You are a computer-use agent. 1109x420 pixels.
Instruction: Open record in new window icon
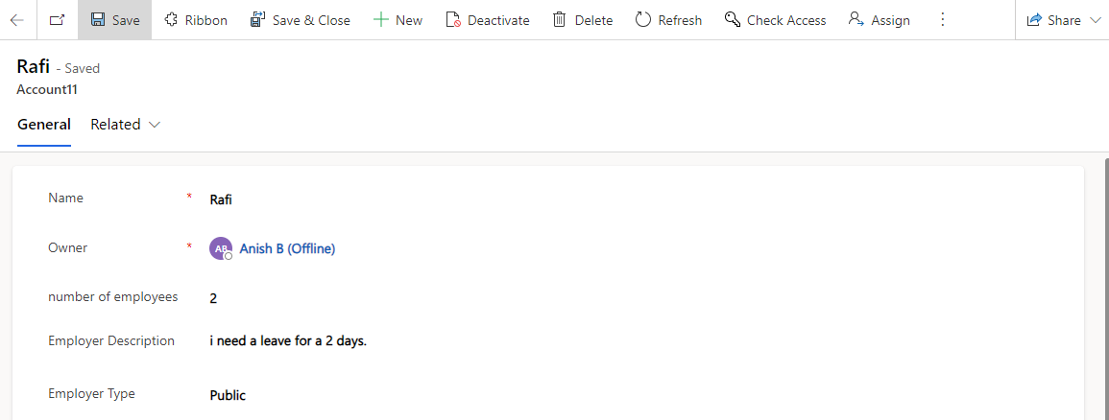click(58, 20)
